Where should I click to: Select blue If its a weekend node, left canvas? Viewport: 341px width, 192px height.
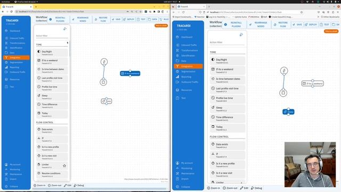[x=130, y=74]
